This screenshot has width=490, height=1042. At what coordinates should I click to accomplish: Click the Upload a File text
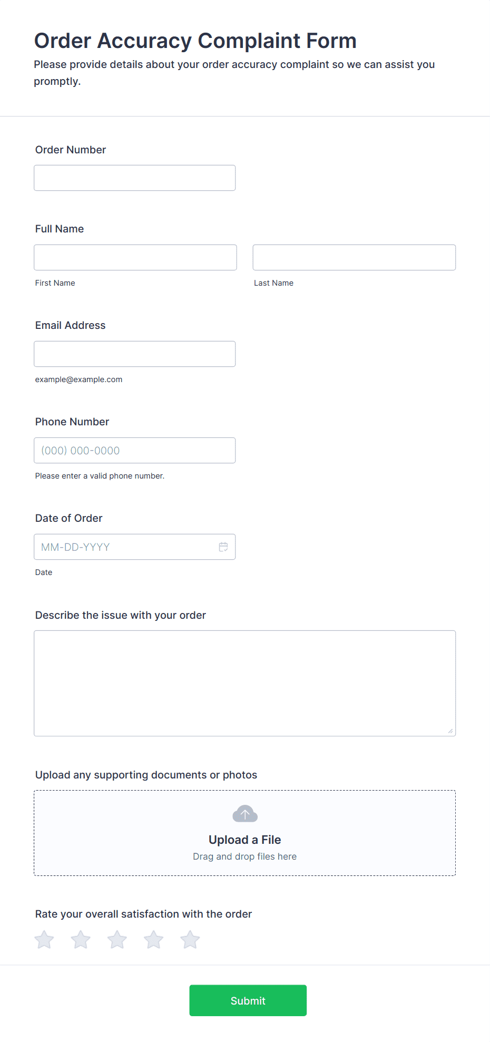(x=245, y=840)
